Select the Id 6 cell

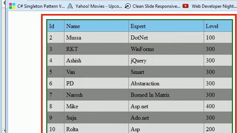click(x=56, y=83)
